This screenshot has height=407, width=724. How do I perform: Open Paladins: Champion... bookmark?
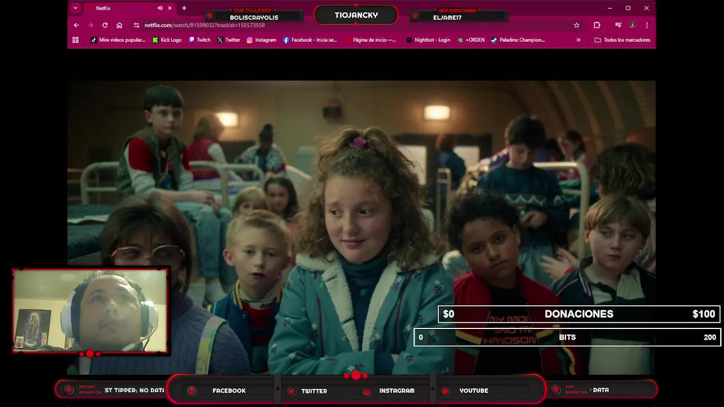[518, 40]
